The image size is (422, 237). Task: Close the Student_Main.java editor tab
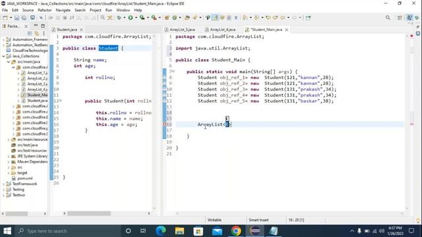pos(287,30)
